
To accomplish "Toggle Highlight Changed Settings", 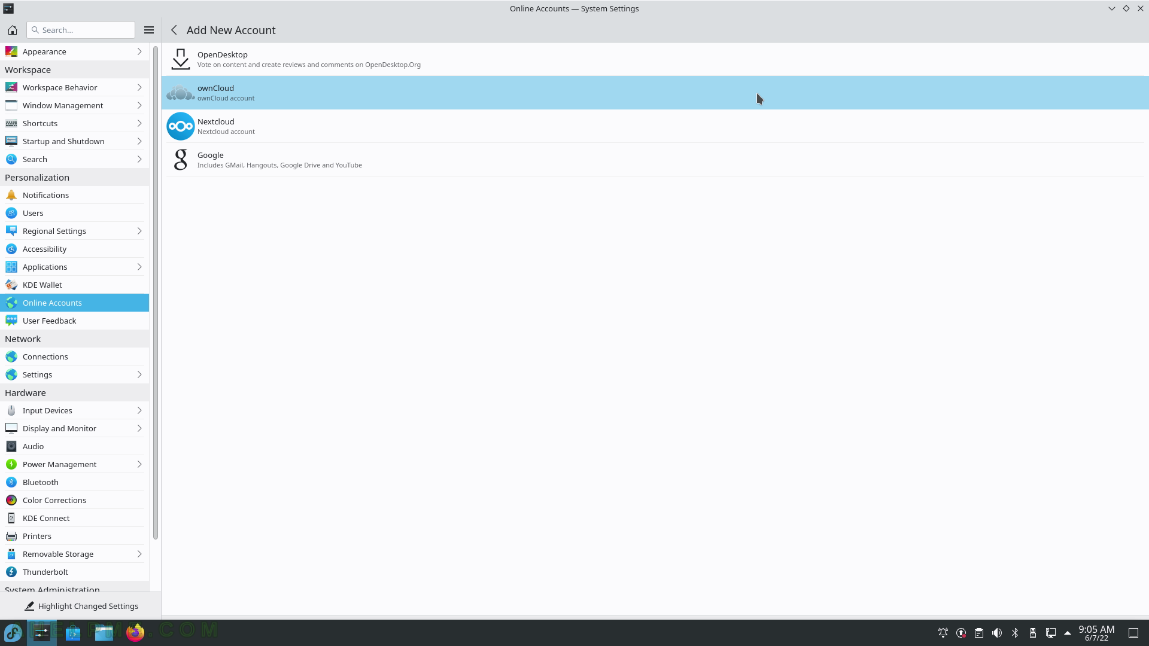I will 81,606.
